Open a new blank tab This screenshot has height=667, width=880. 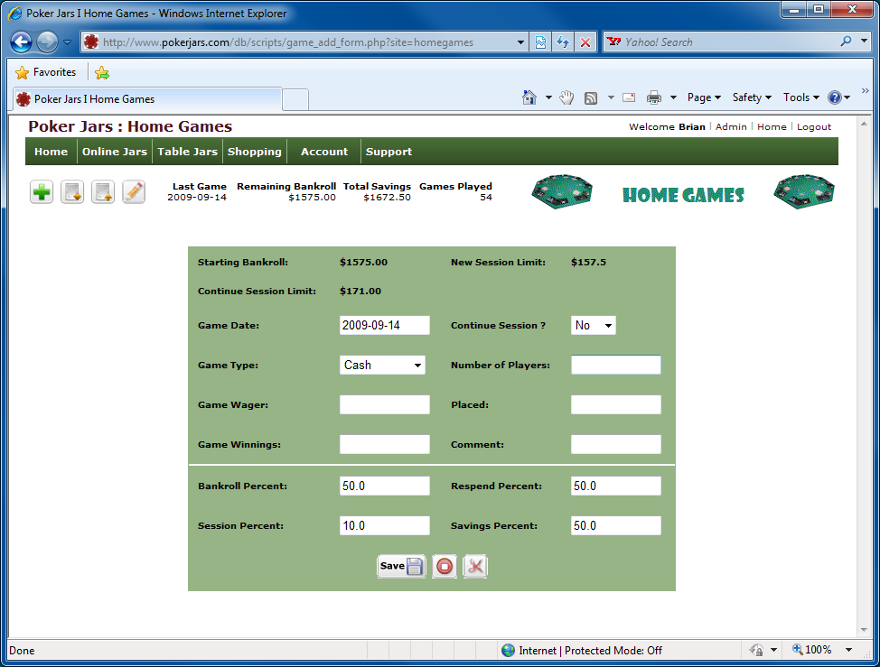coord(295,100)
